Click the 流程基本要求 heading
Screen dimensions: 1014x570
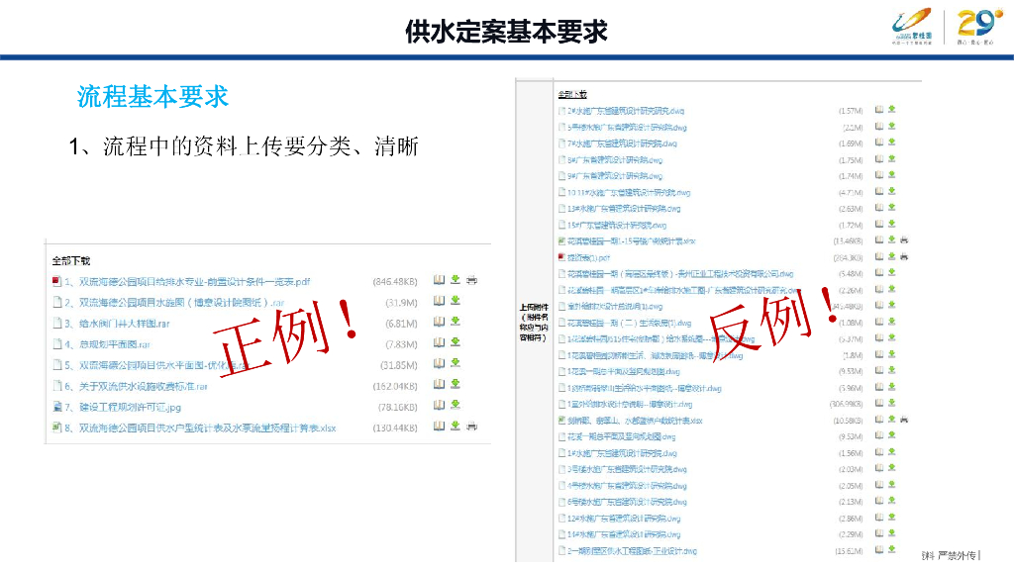pos(152,97)
